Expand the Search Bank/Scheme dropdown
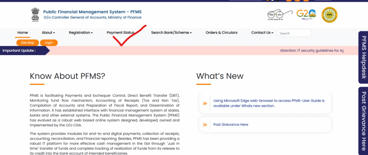Viewport: 368px width, 155px height. click(x=171, y=33)
